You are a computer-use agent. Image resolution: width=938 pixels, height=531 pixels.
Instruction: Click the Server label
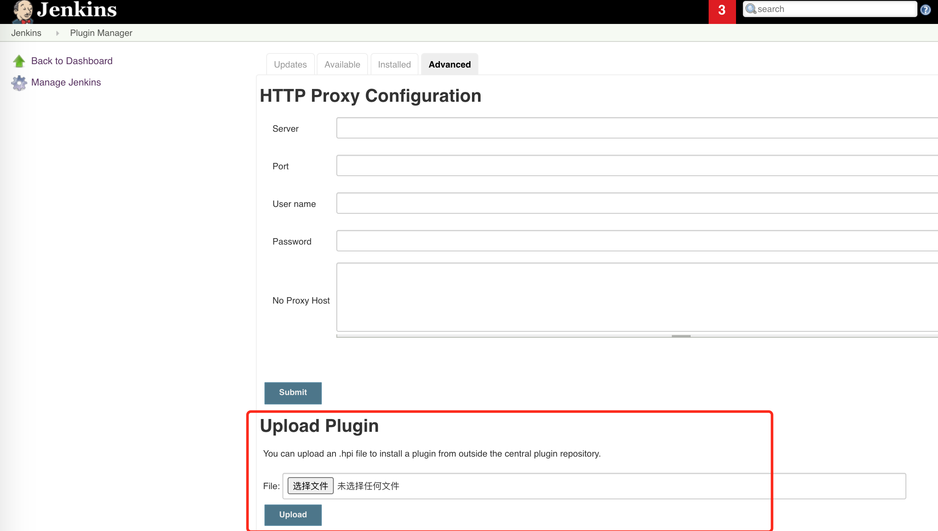(285, 129)
